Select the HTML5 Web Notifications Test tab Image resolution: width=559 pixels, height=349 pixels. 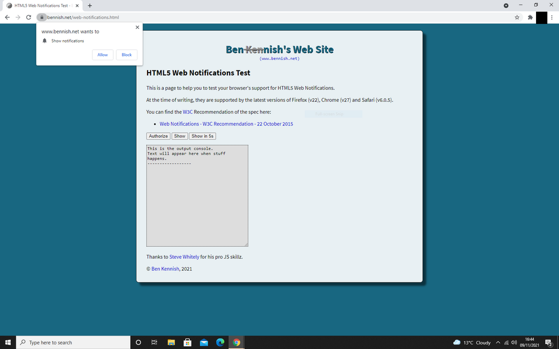42,6
